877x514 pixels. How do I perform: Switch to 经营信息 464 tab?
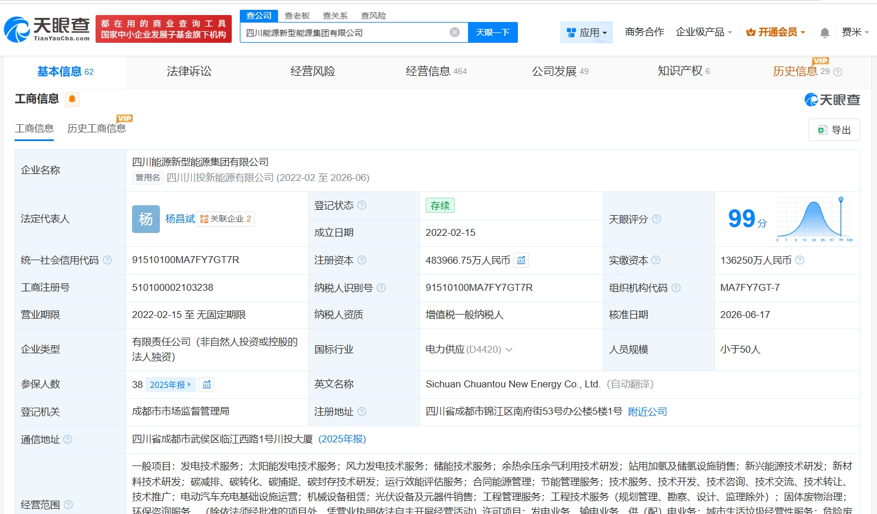(x=436, y=72)
